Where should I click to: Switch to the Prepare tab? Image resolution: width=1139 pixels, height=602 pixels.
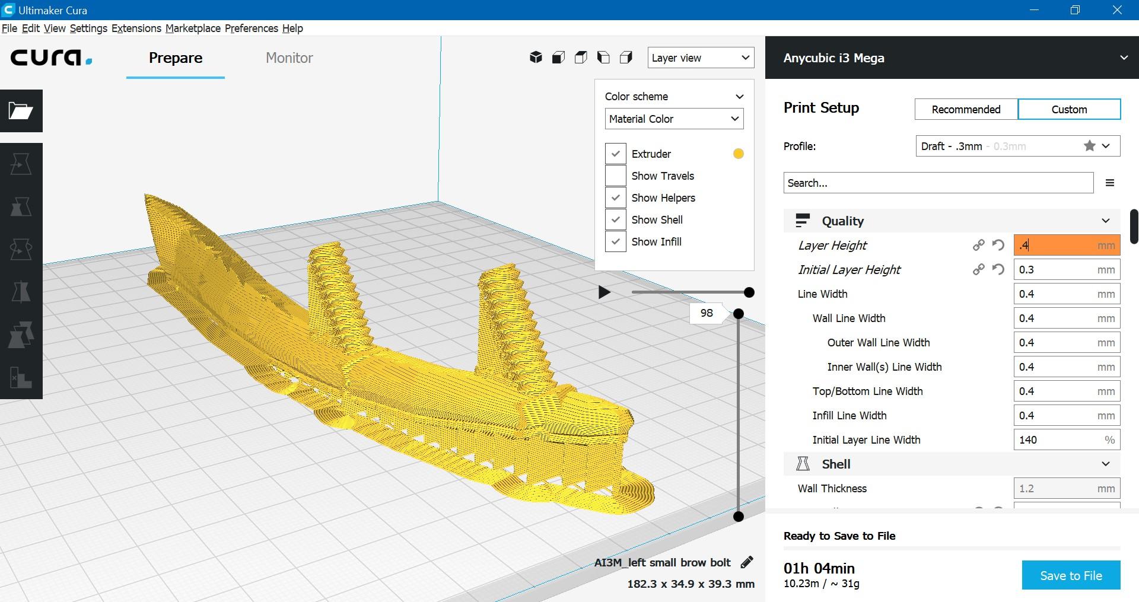176,58
